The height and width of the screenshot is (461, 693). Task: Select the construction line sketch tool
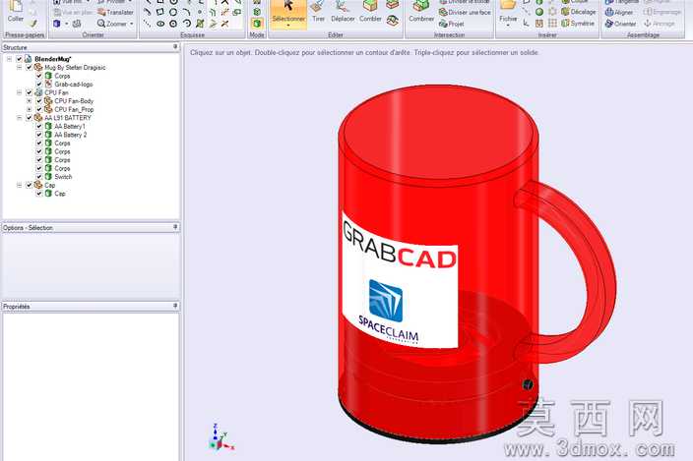point(148,24)
